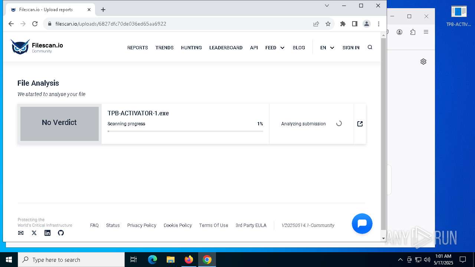Open Chrome three-dot menu
475x267 pixels.
click(379, 24)
